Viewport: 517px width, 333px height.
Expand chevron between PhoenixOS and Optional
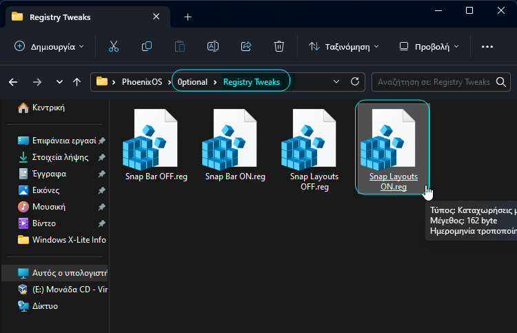pyautogui.click(x=170, y=82)
